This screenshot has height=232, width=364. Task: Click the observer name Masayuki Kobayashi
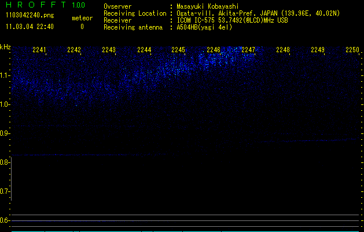(x=208, y=6)
